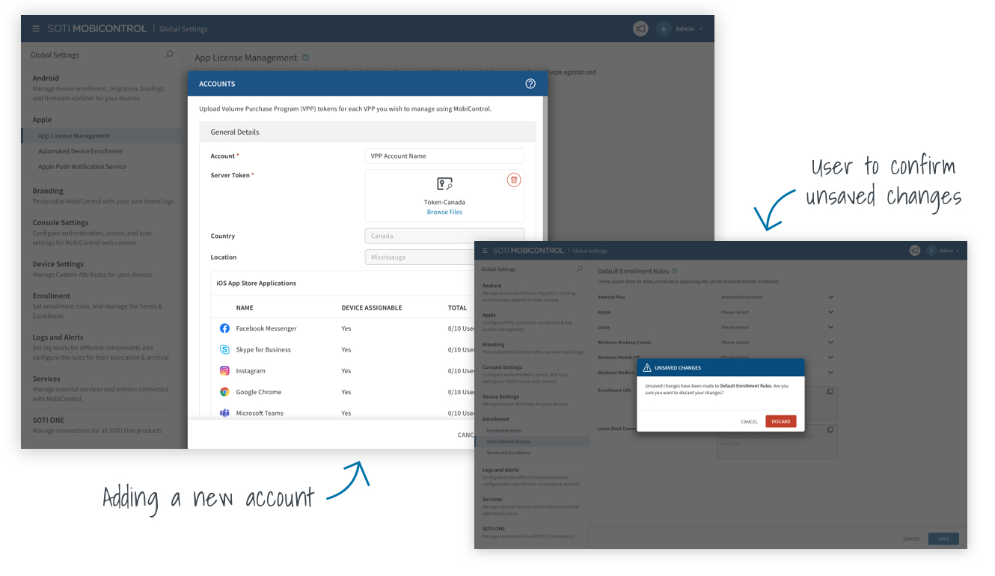Click the help icon beside App License Management
Image resolution: width=995 pixels, height=576 pixels.
(x=305, y=56)
